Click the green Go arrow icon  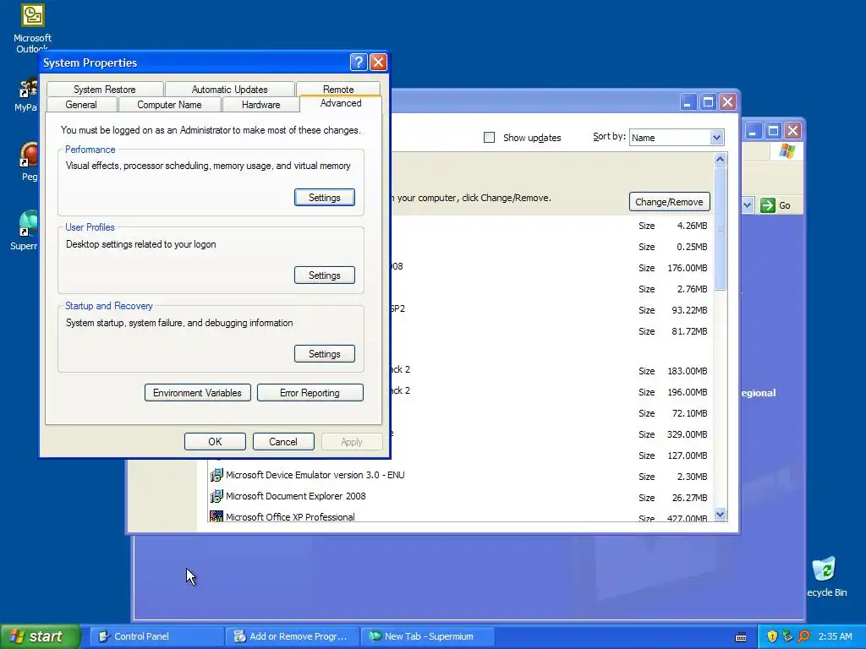(x=768, y=205)
